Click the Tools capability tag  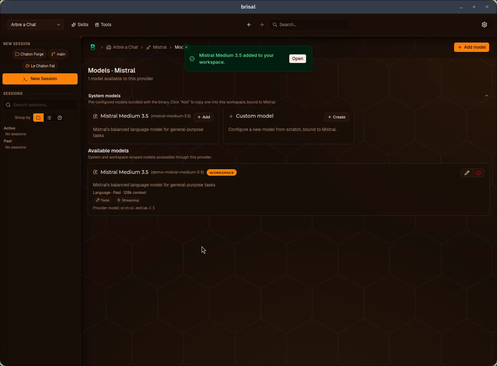(103, 200)
